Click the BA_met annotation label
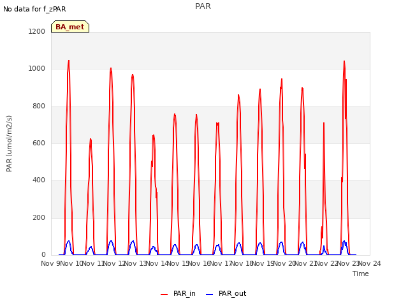This screenshot has height=306, width=408. tap(70, 27)
